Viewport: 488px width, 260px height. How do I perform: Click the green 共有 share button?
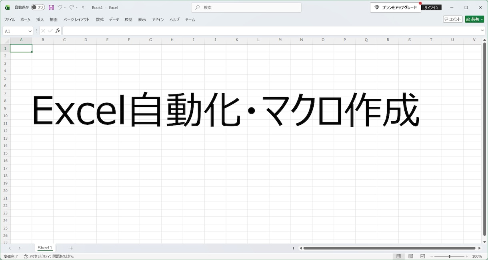click(x=474, y=19)
